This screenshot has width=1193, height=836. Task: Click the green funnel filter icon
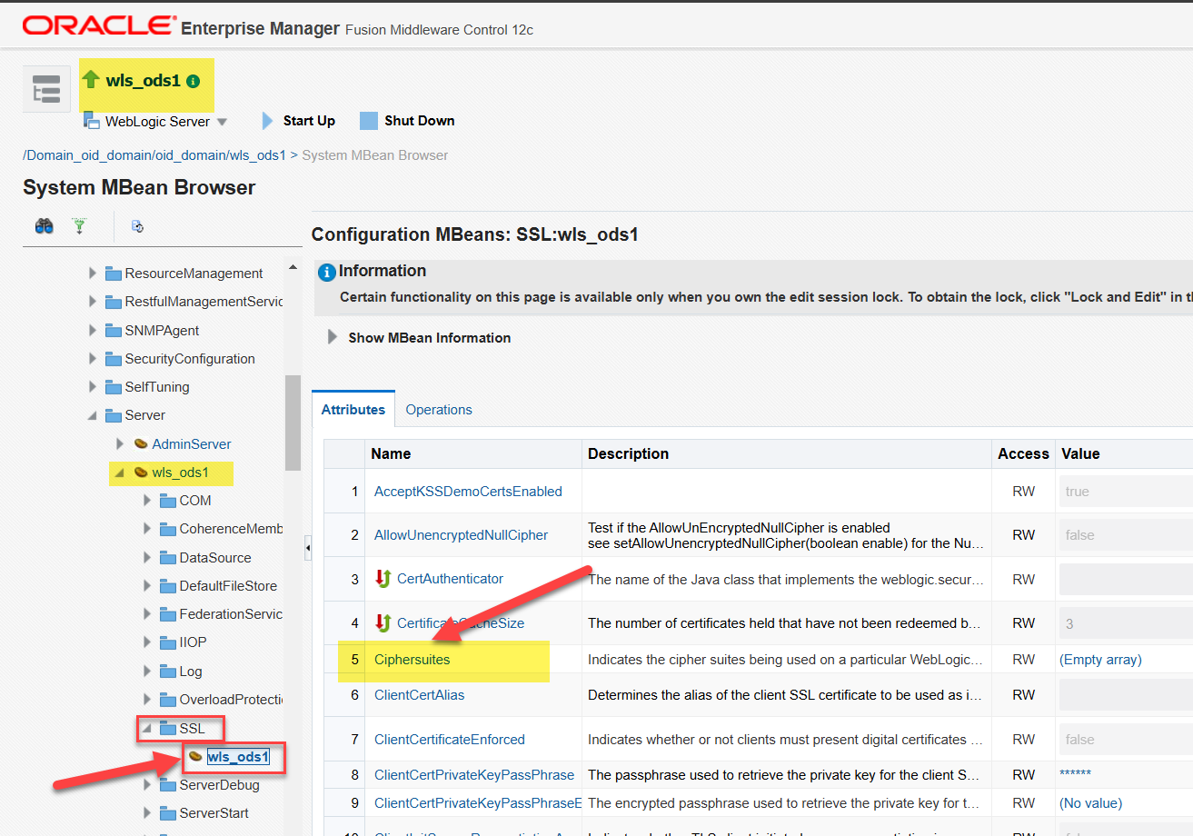pos(80,226)
